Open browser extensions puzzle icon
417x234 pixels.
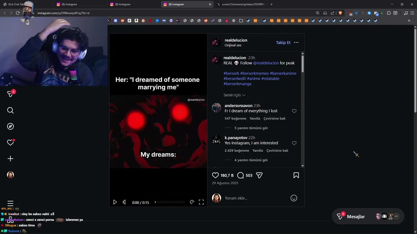click(389, 13)
